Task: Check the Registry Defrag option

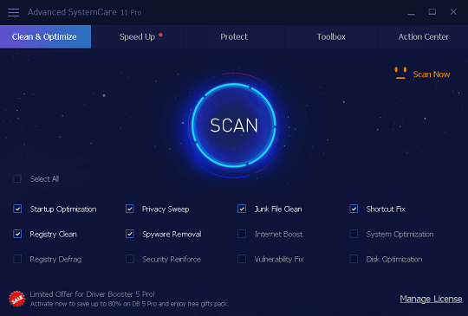Action: (17, 259)
